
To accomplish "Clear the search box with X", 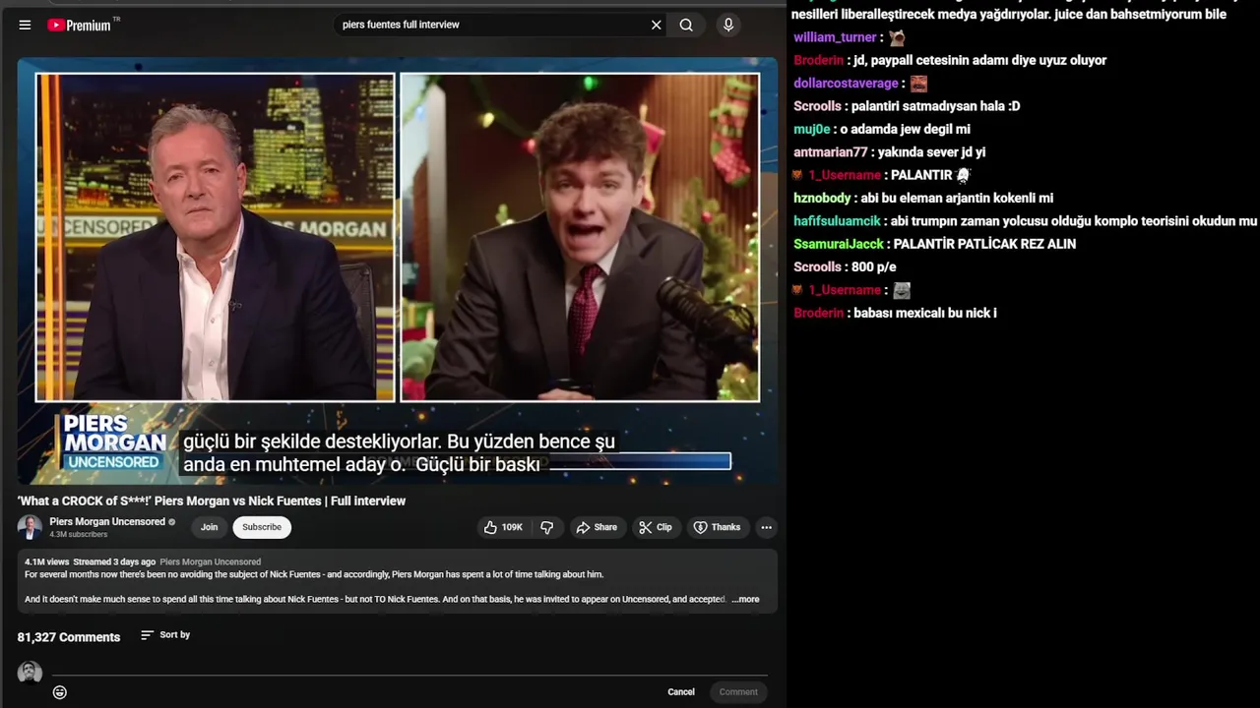I will click(x=657, y=25).
